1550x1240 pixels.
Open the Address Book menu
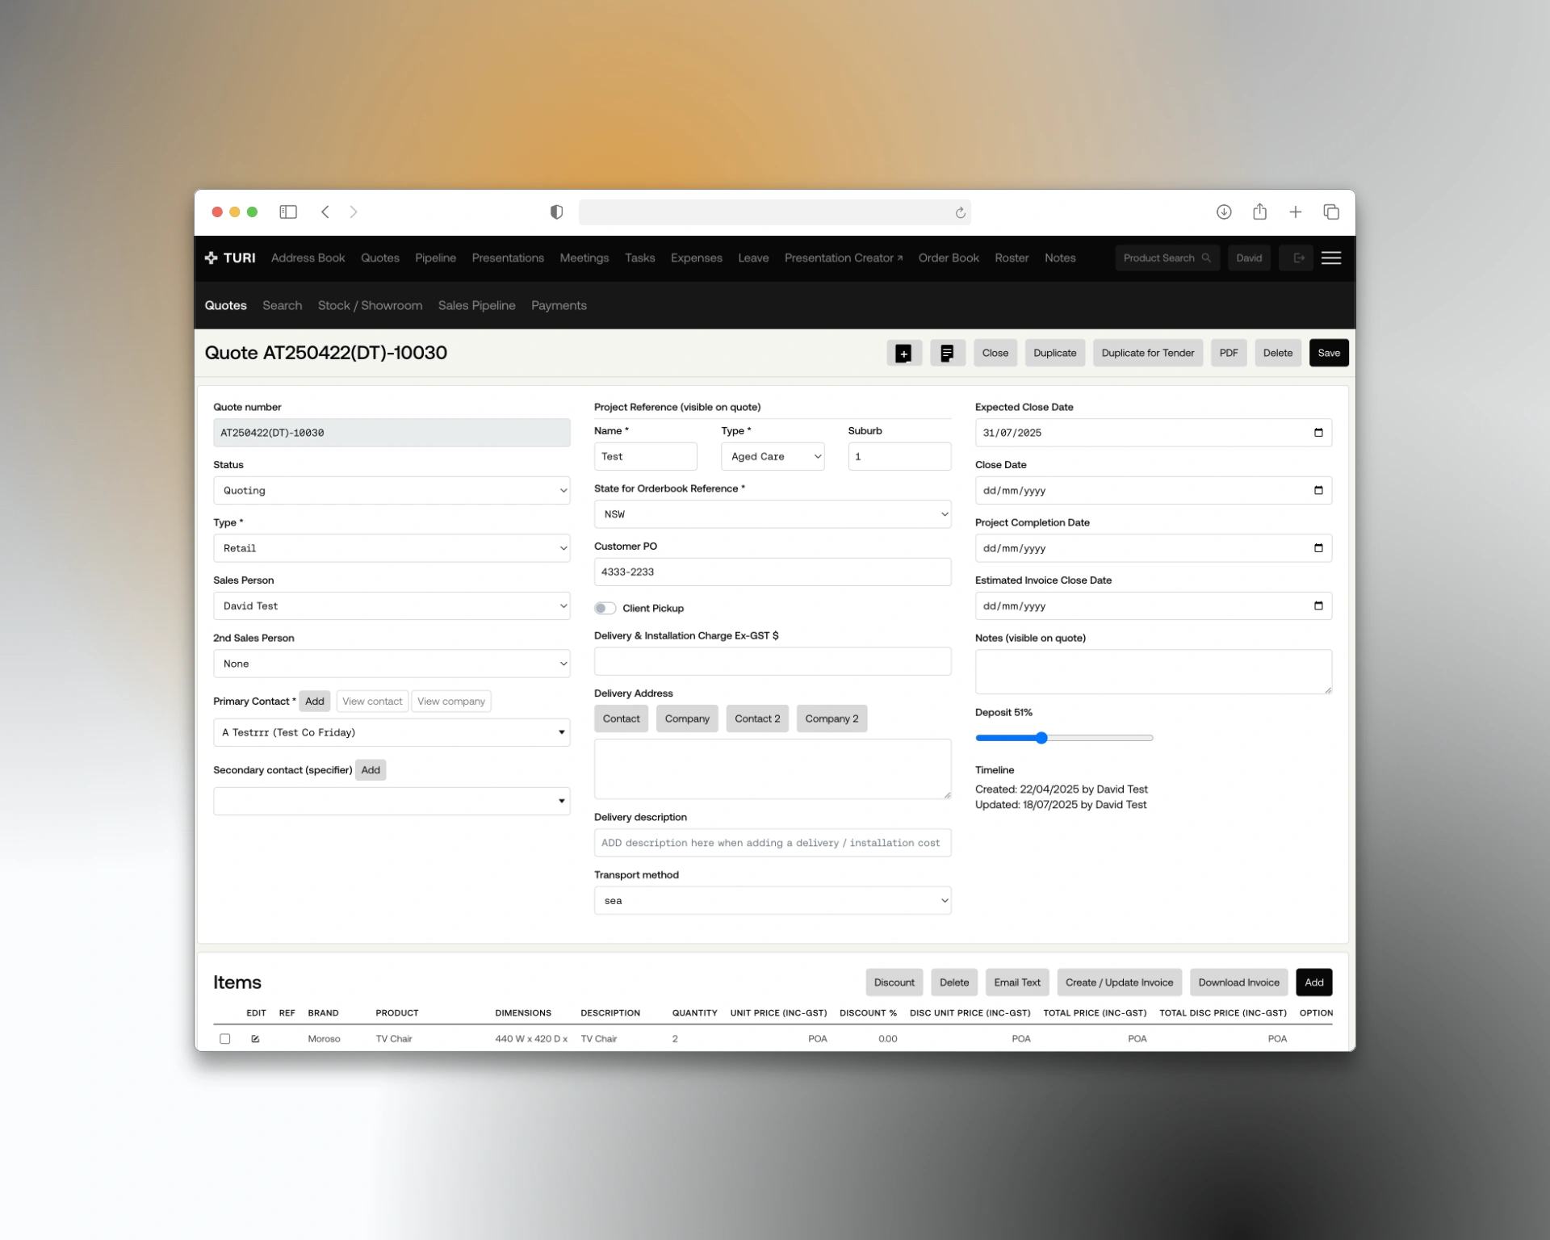click(308, 258)
